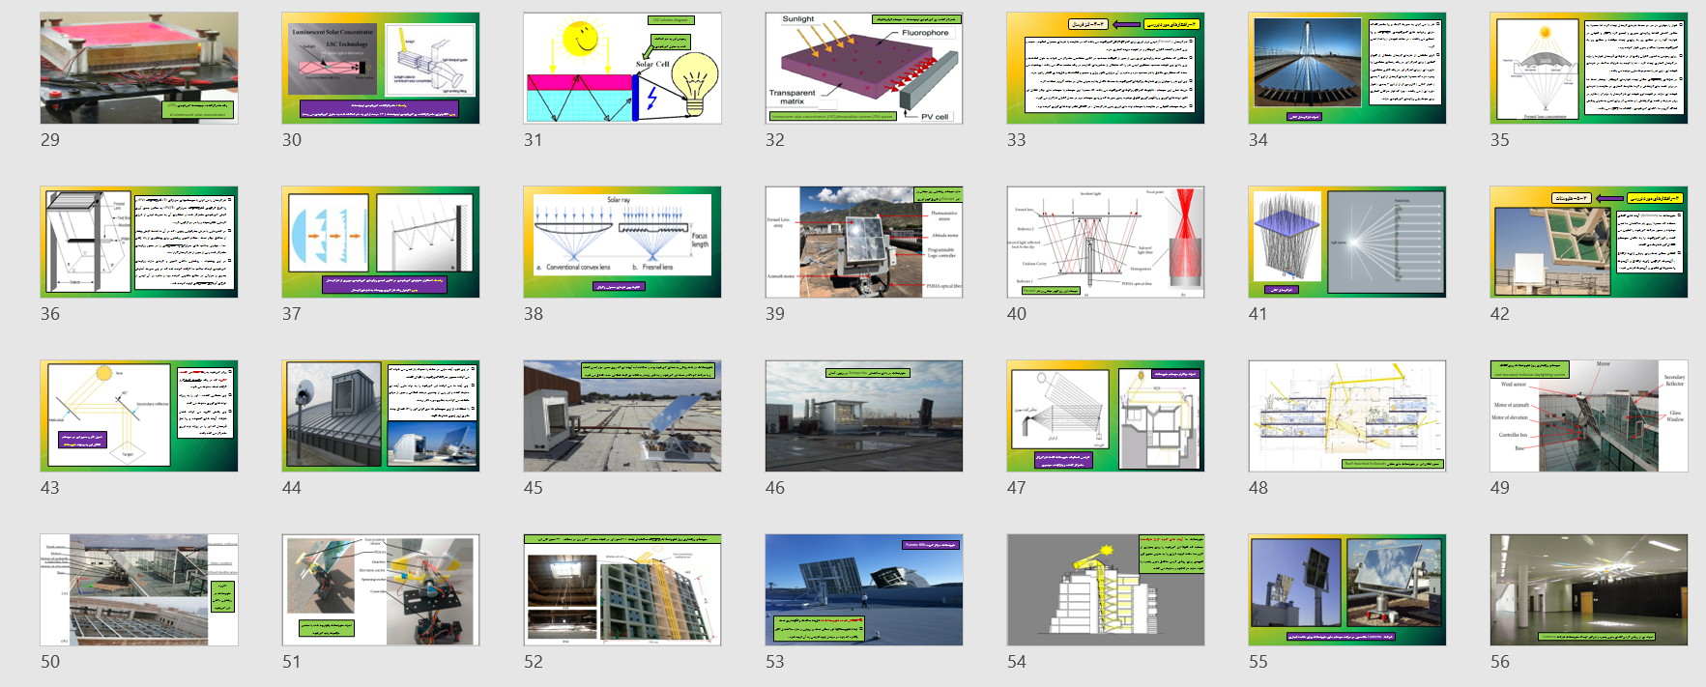The height and width of the screenshot is (687, 1706).
Task: Select slide 42 thumbnail
Action: click(1589, 242)
